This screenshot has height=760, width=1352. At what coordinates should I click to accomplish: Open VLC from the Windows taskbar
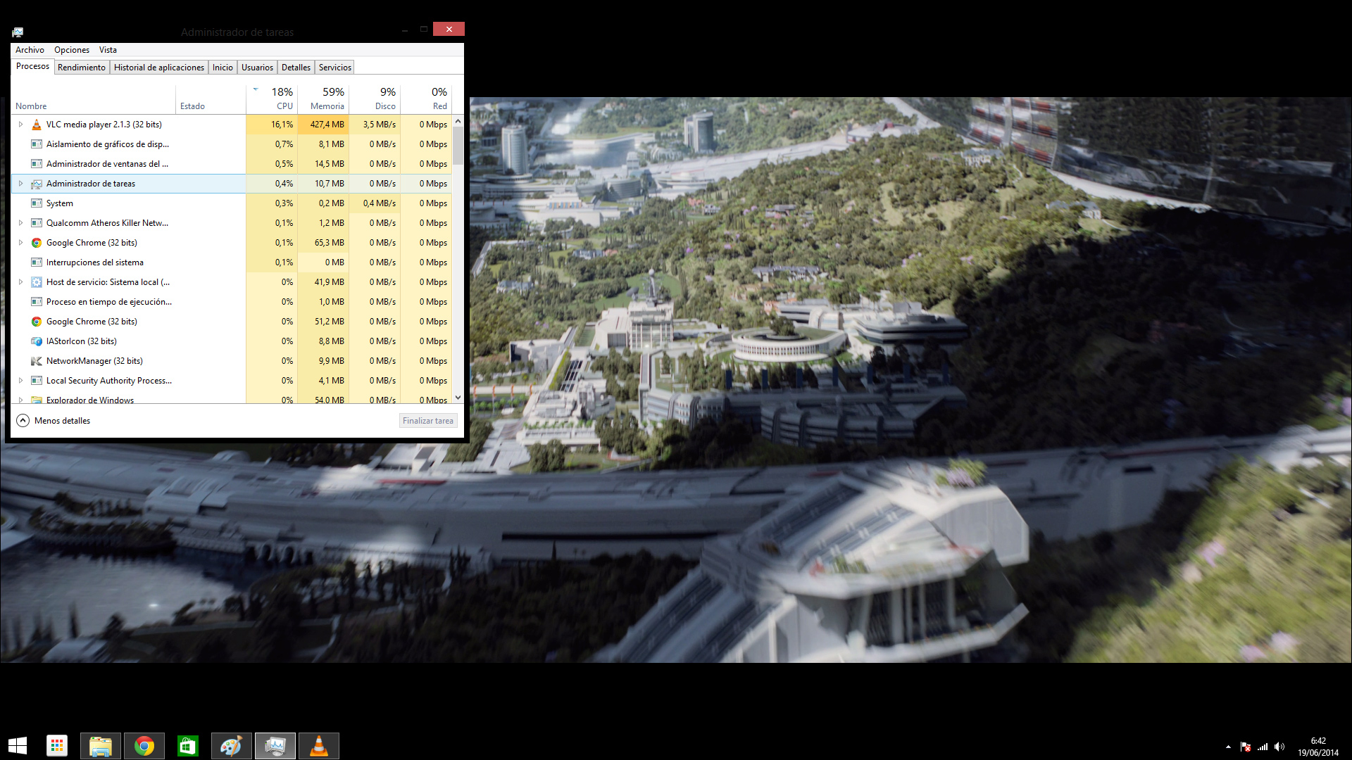pyautogui.click(x=319, y=746)
